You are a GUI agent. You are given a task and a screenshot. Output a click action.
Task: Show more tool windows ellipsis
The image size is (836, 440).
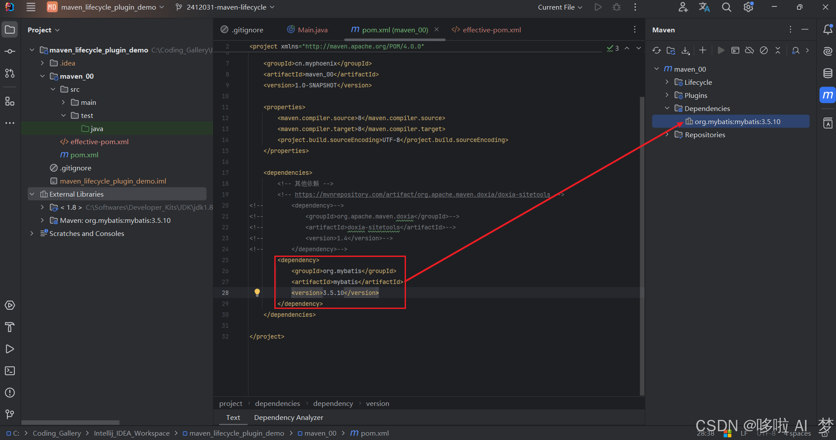pyautogui.click(x=10, y=123)
